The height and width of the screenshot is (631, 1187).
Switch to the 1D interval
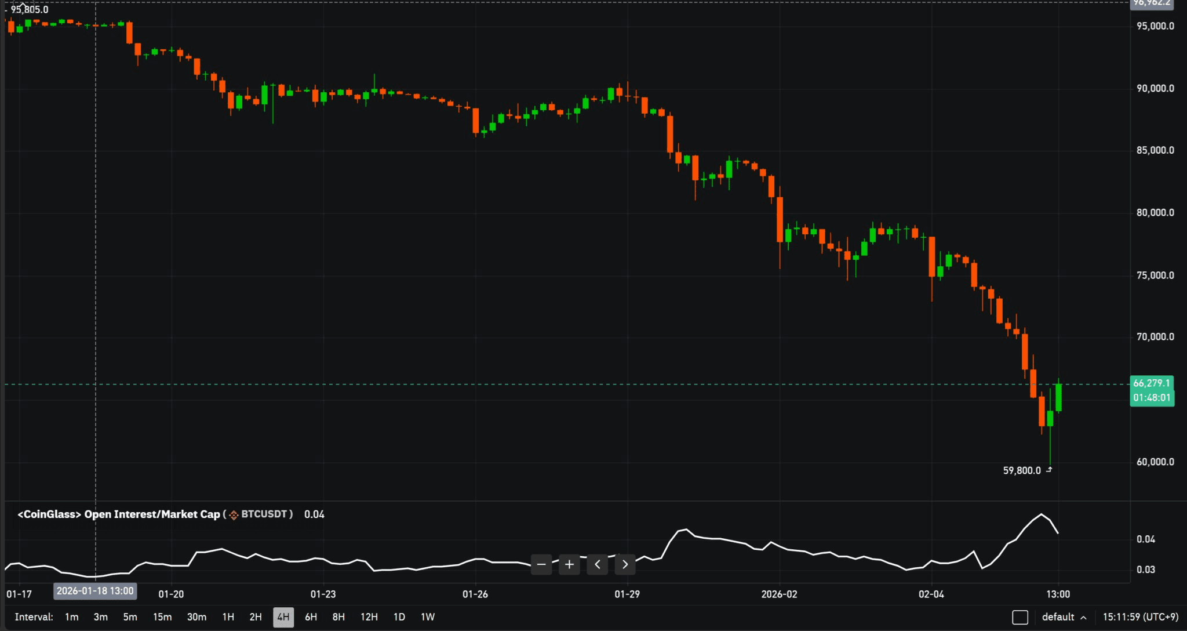399,617
